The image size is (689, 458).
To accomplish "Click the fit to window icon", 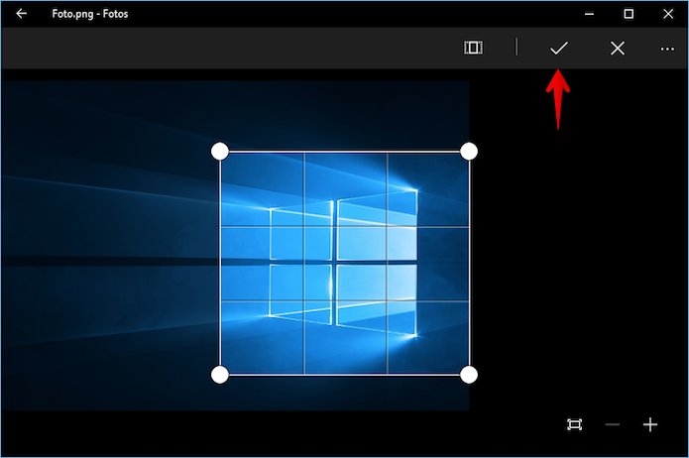I will (574, 424).
